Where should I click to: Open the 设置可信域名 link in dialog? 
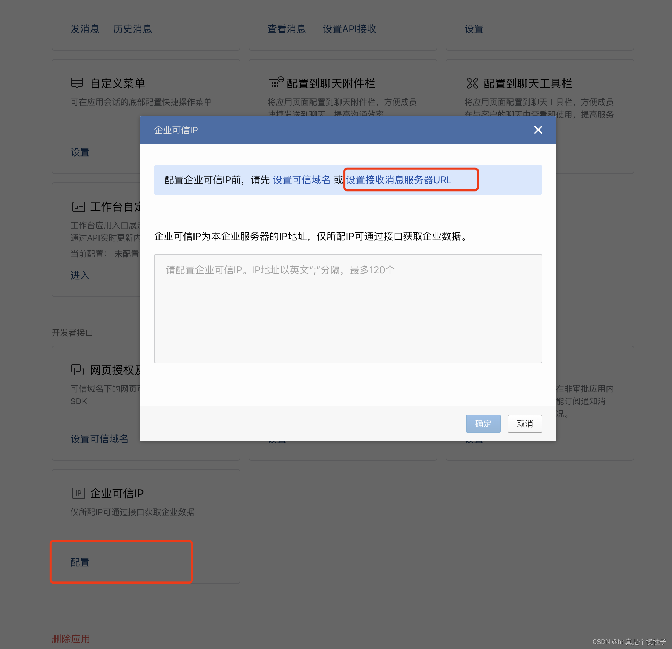pyautogui.click(x=302, y=180)
